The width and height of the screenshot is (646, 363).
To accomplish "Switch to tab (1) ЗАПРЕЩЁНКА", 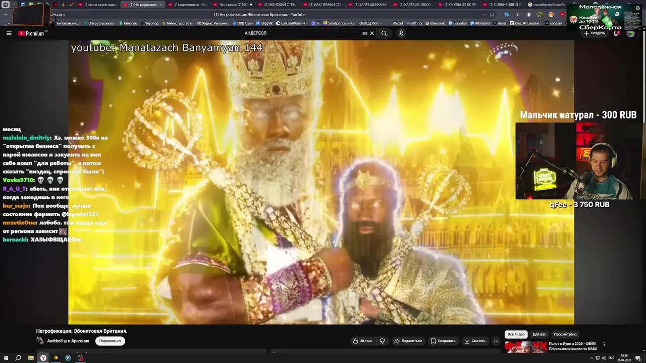I will tap(368, 5).
